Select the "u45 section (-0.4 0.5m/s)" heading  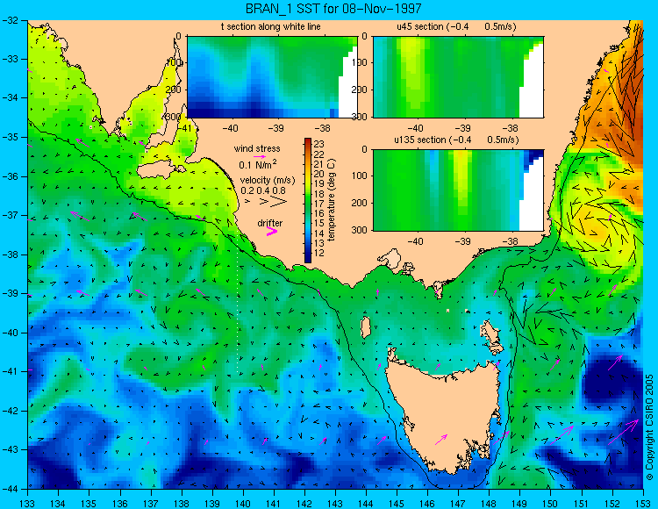pos(456,27)
